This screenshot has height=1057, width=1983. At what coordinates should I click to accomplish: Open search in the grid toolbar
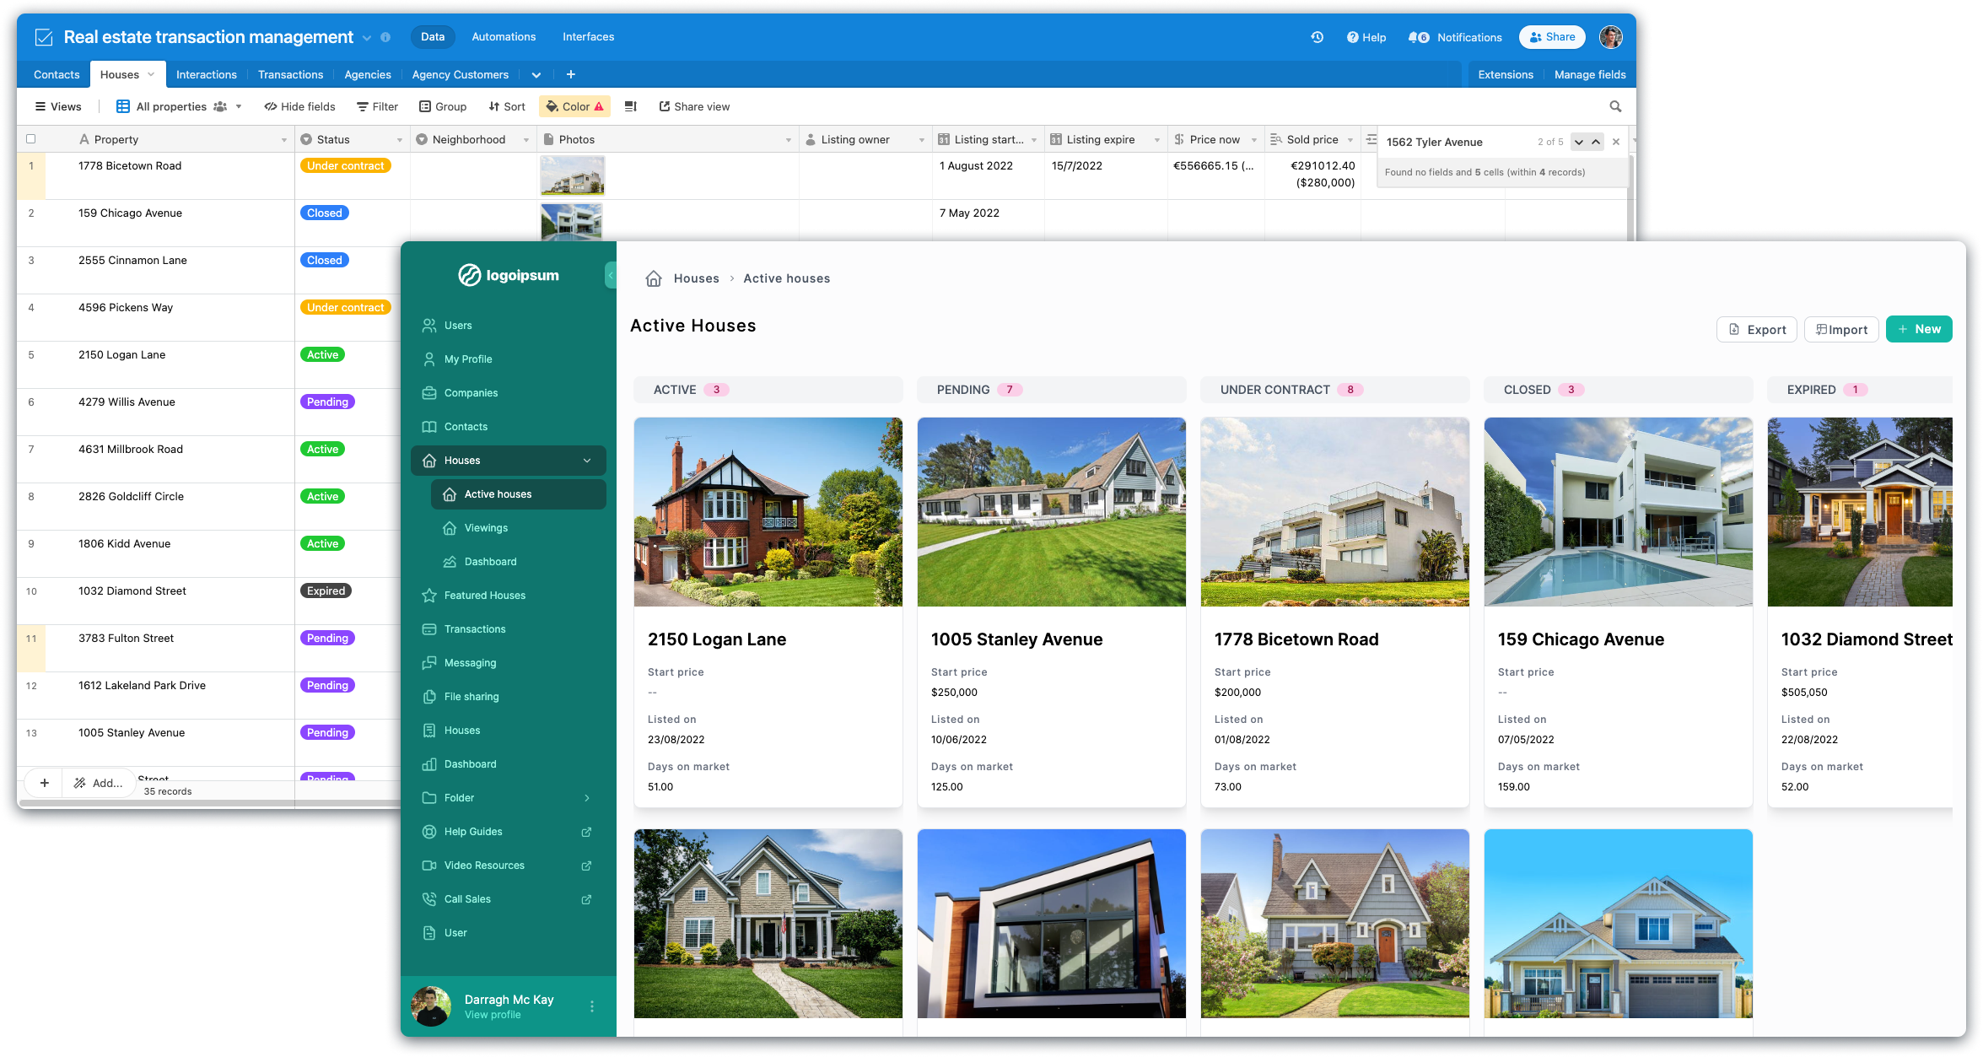click(x=1615, y=106)
